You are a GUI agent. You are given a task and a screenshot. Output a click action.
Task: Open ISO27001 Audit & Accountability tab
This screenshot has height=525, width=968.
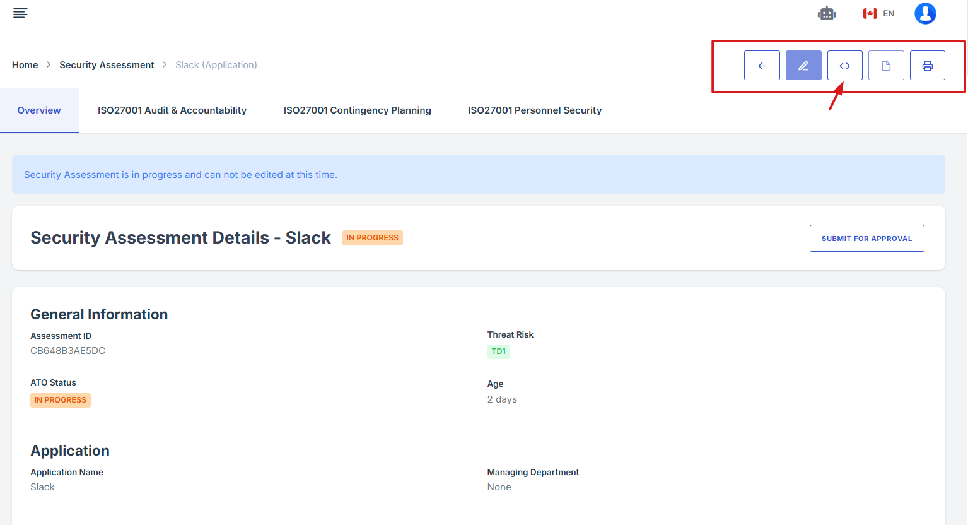tap(172, 110)
